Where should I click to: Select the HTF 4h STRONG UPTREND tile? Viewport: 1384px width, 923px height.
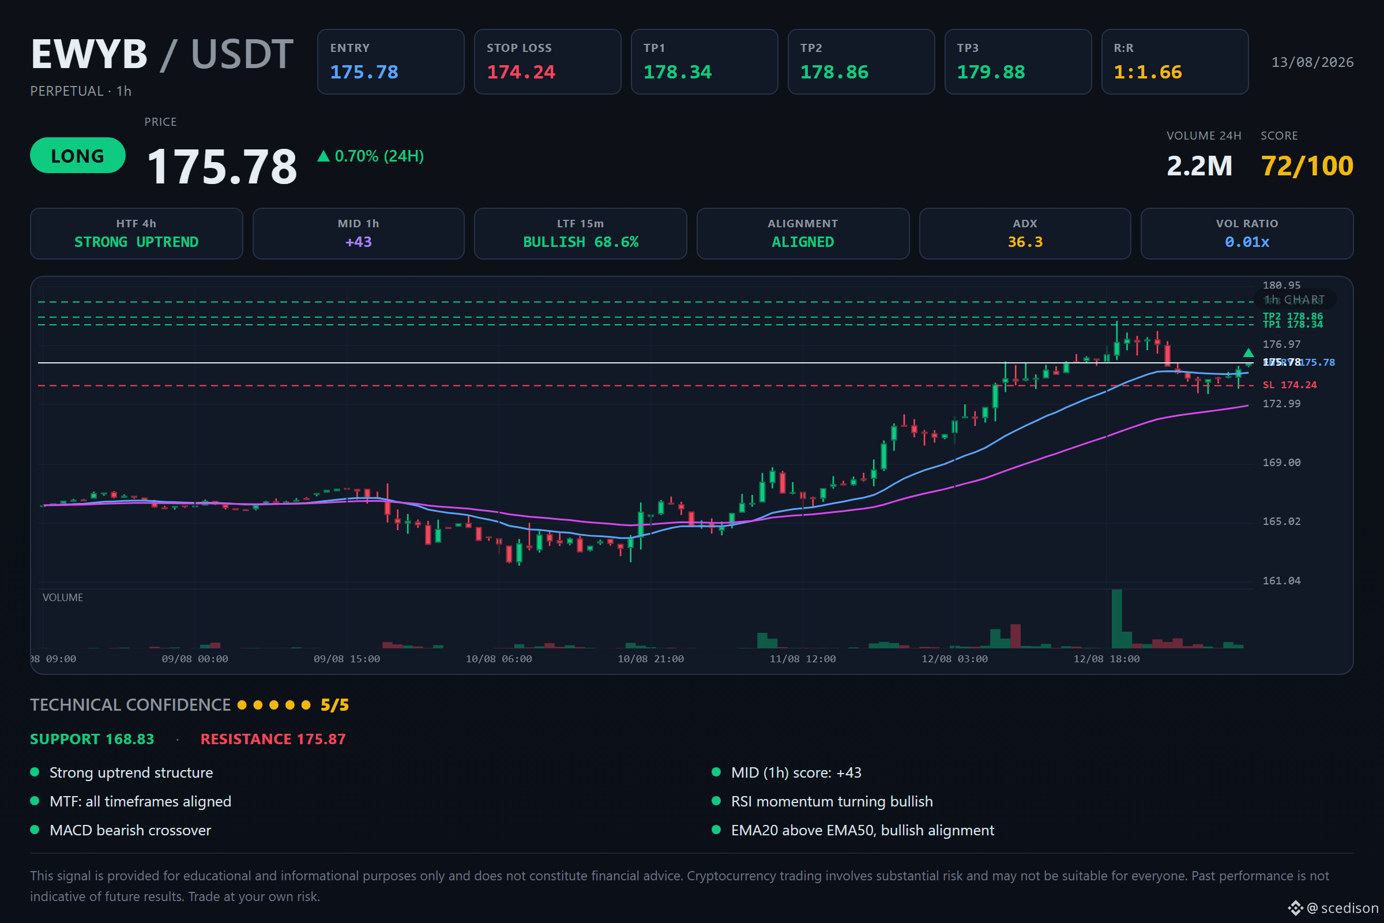pos(137,234)
